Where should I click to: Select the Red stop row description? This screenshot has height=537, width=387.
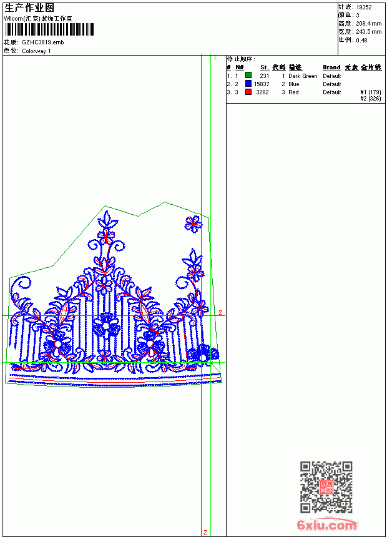(293, 92)
